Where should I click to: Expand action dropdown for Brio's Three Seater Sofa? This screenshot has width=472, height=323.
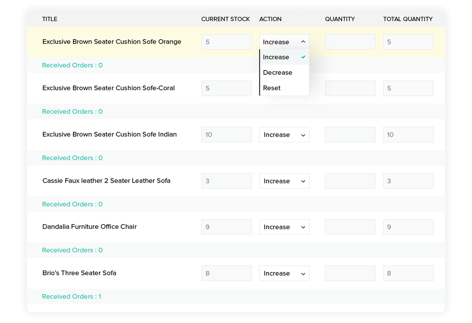pyautogui.click(x=284, y=273)
